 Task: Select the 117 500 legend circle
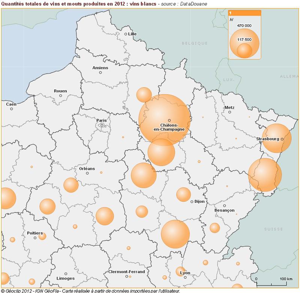(x=245, y=50)
